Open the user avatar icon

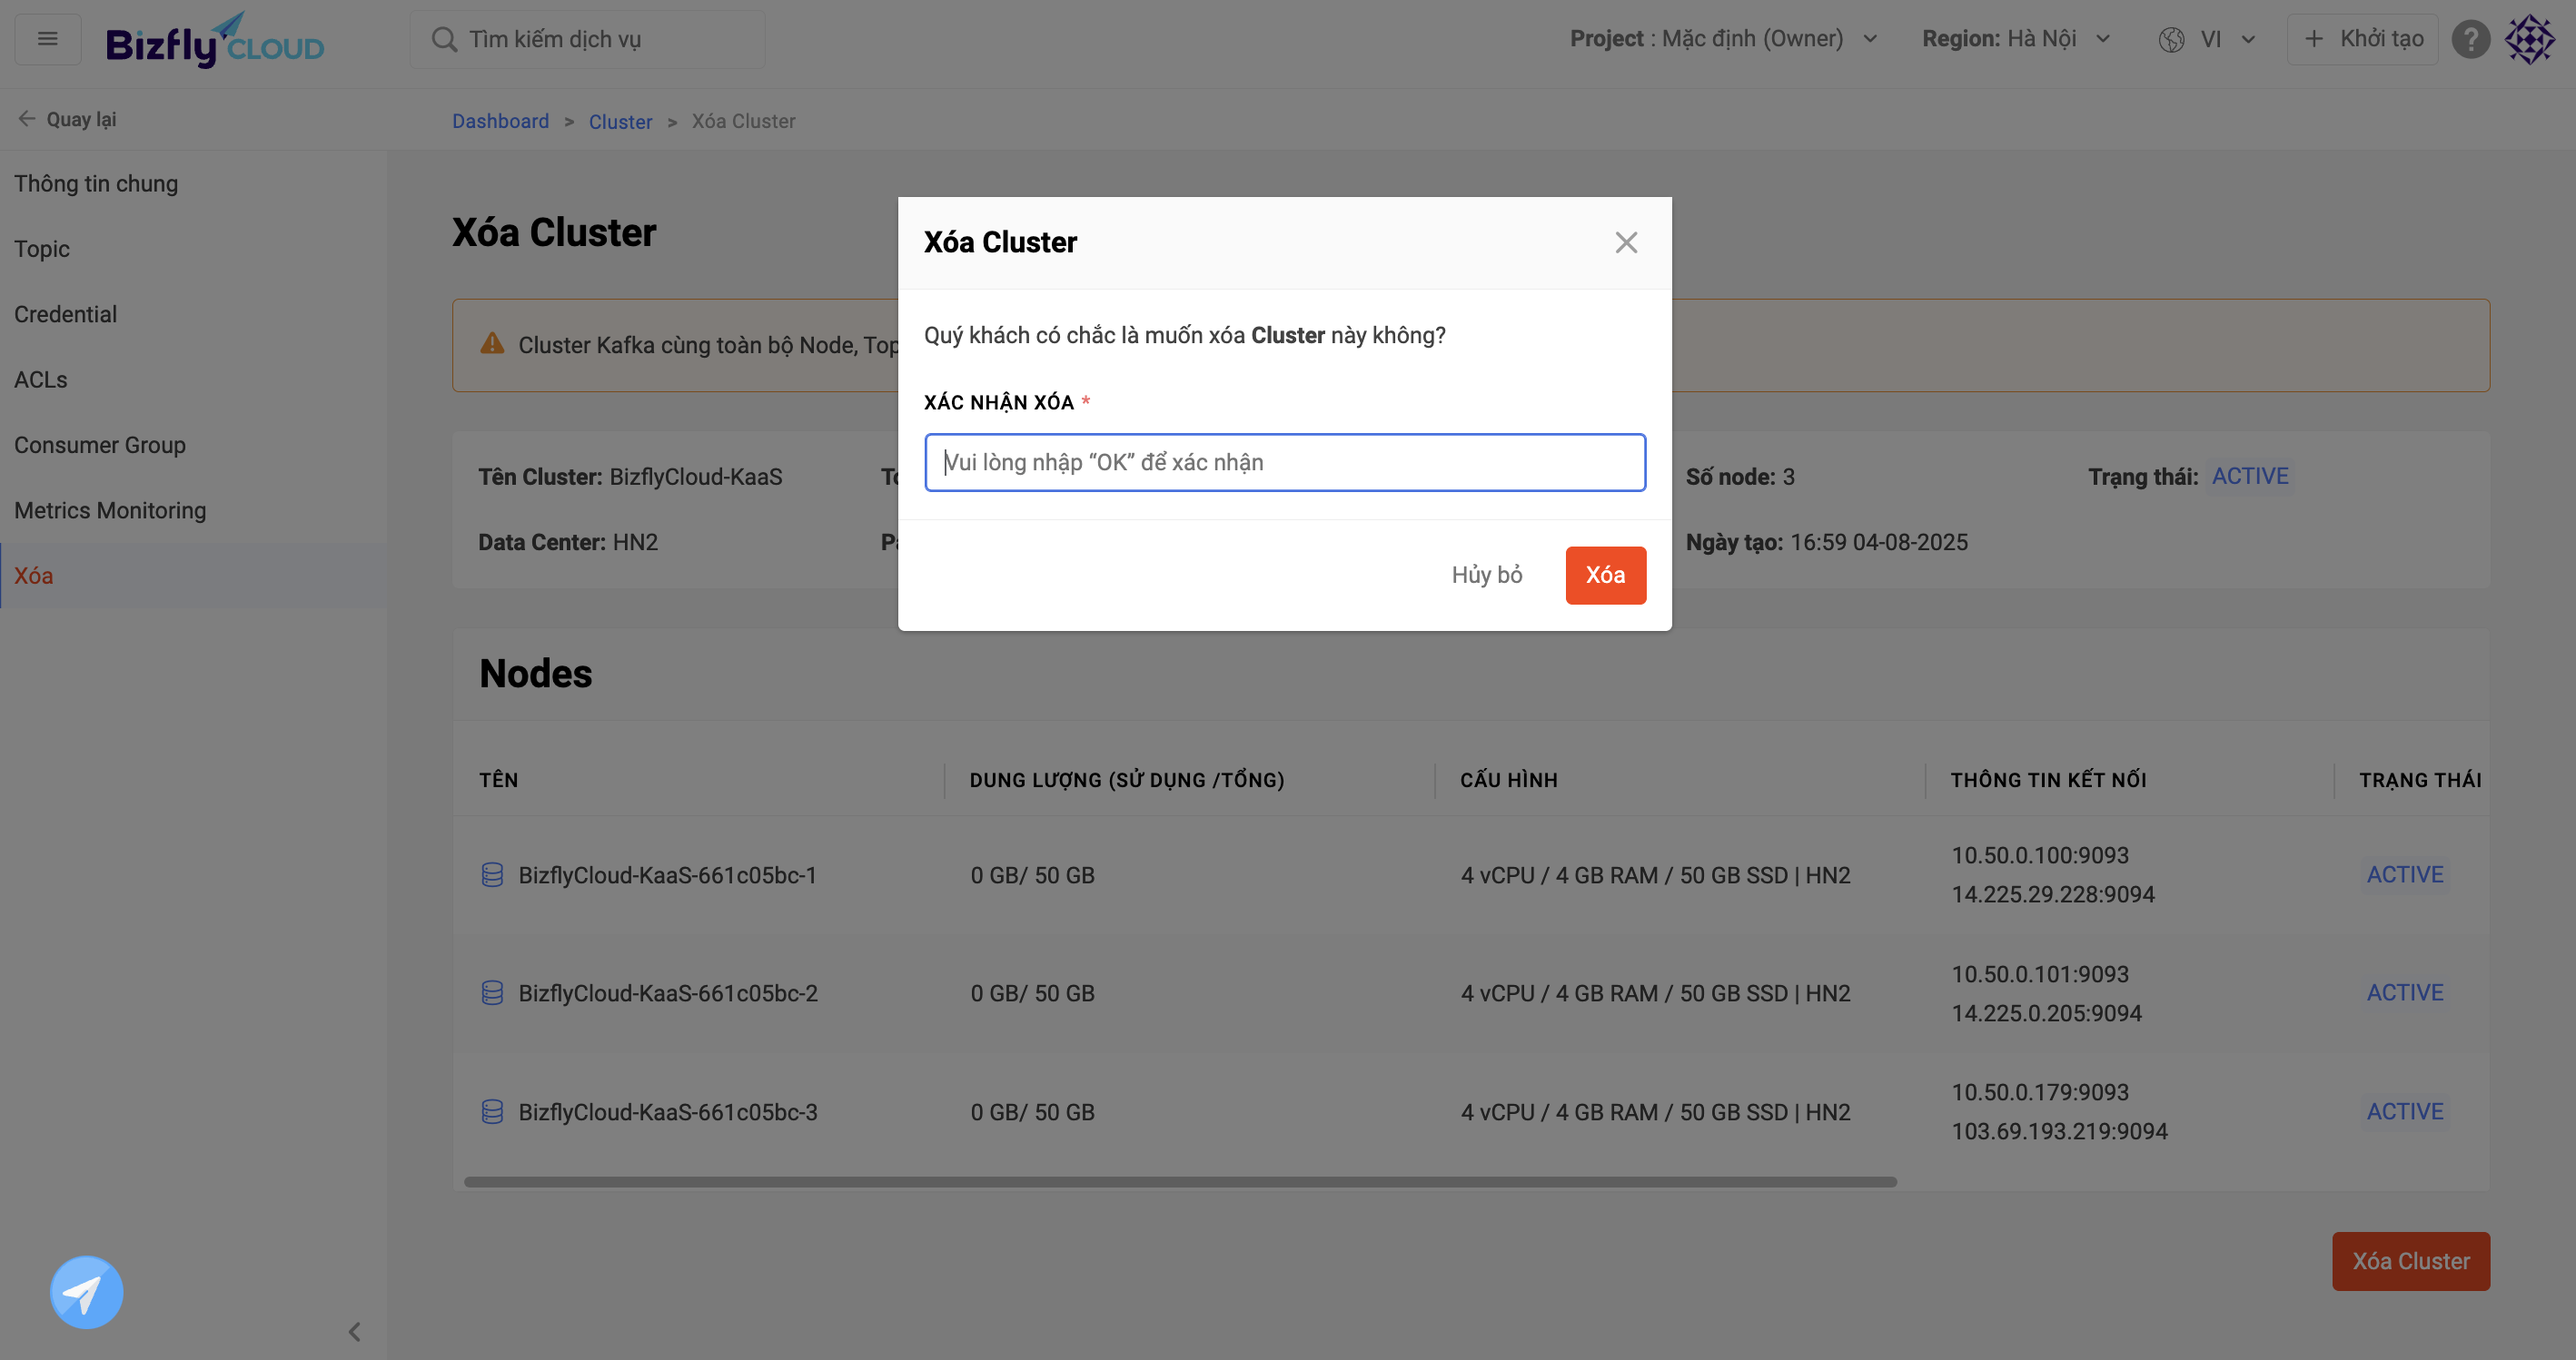tap(2529, 39)
